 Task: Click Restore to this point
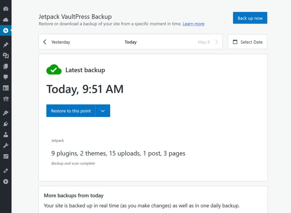[71, 111]
